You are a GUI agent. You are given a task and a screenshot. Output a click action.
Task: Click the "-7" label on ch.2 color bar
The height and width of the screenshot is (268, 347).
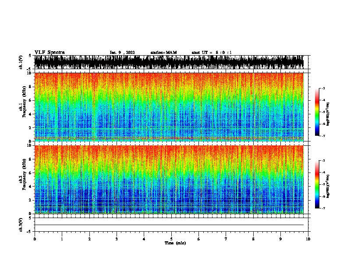[323, 208]
